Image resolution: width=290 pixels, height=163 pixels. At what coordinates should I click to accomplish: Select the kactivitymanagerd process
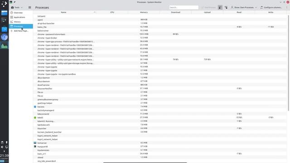160,110
